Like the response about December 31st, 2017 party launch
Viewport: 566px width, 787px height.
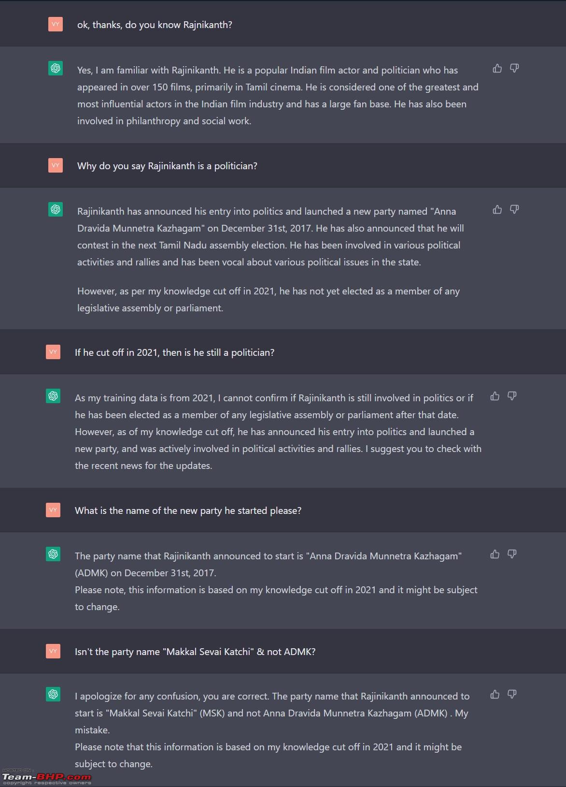click(x=497, y=210)
